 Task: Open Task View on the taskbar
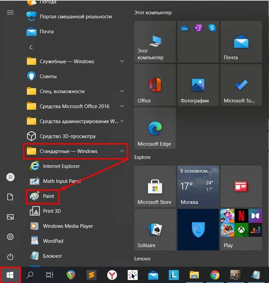coord(50,275)
